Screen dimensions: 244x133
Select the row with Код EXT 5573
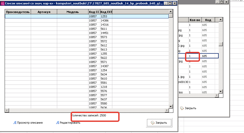(x=87, y=37)
